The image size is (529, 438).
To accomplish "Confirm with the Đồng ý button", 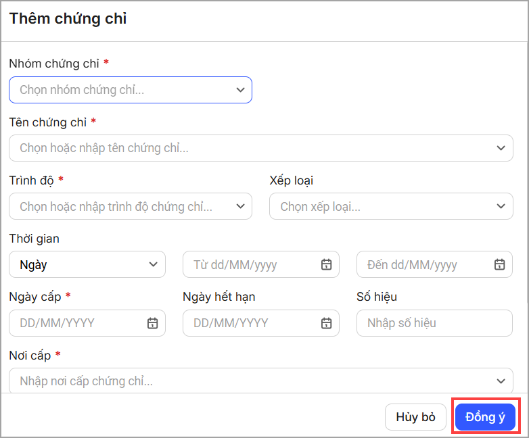I will 485,417.
